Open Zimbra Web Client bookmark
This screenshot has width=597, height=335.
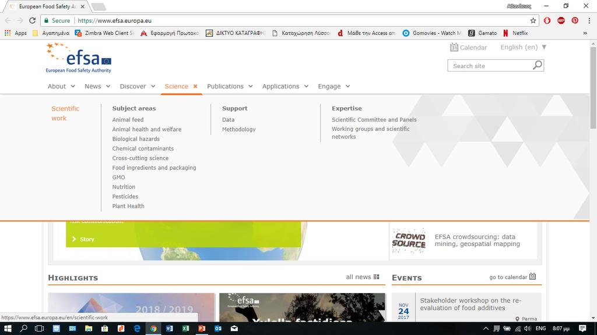click(104, 33)
